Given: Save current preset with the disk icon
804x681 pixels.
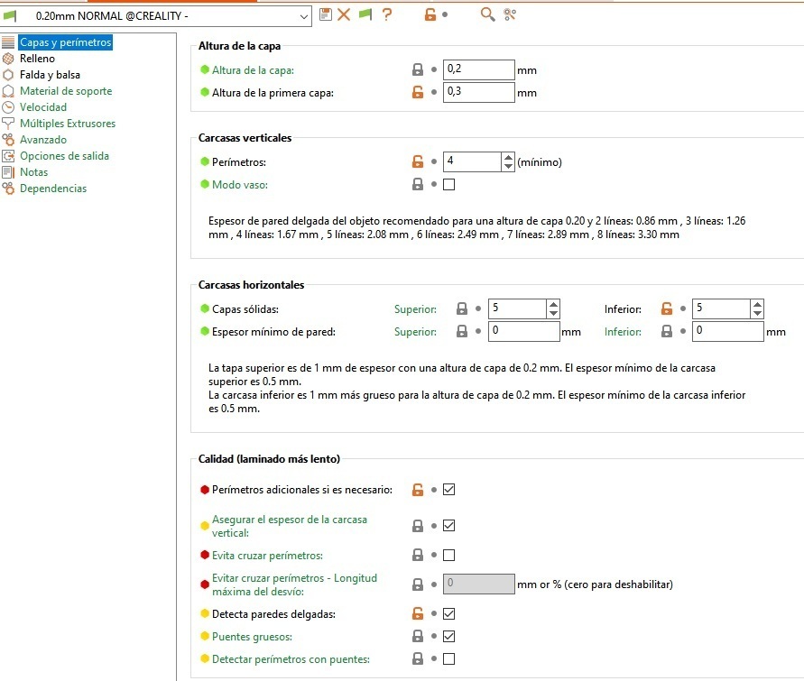Looking at the screenshot, I should click(325, 14).
